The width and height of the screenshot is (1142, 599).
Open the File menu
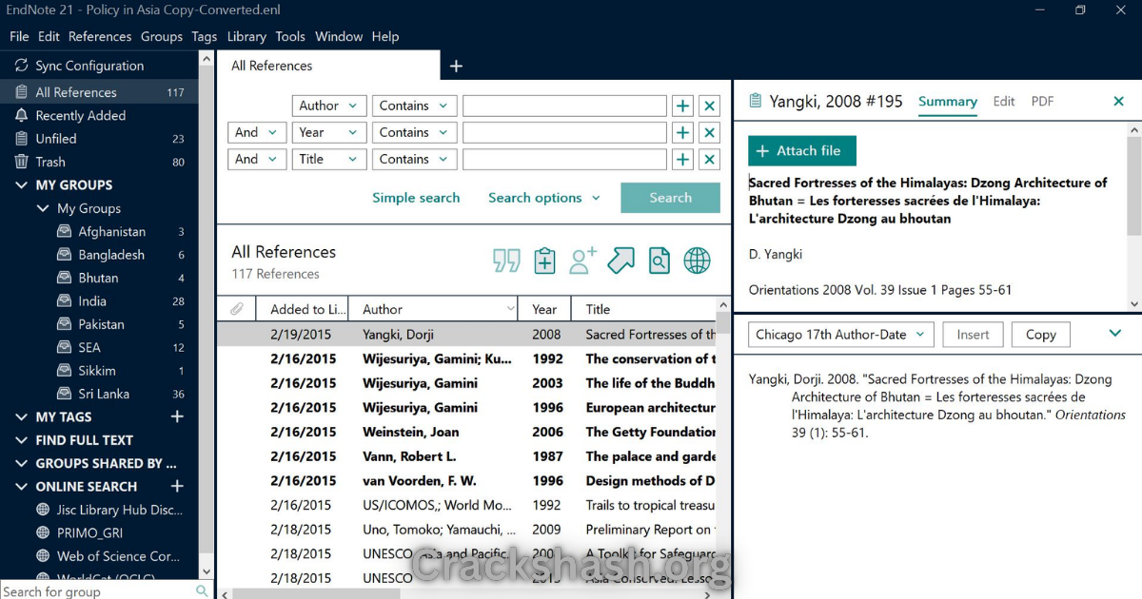19,36
